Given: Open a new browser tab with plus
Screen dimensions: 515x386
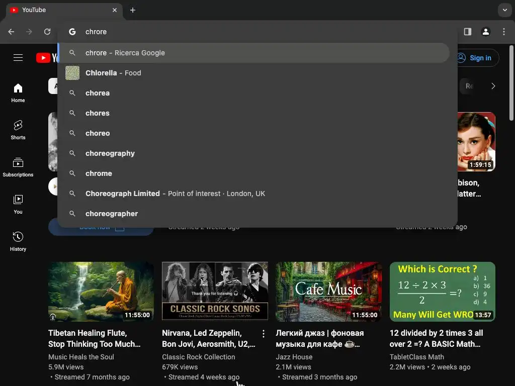Looking at the screenshot, I should [x=133, y=10].
